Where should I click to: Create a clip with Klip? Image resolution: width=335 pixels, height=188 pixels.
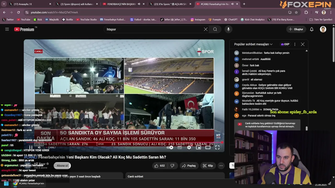208,166
